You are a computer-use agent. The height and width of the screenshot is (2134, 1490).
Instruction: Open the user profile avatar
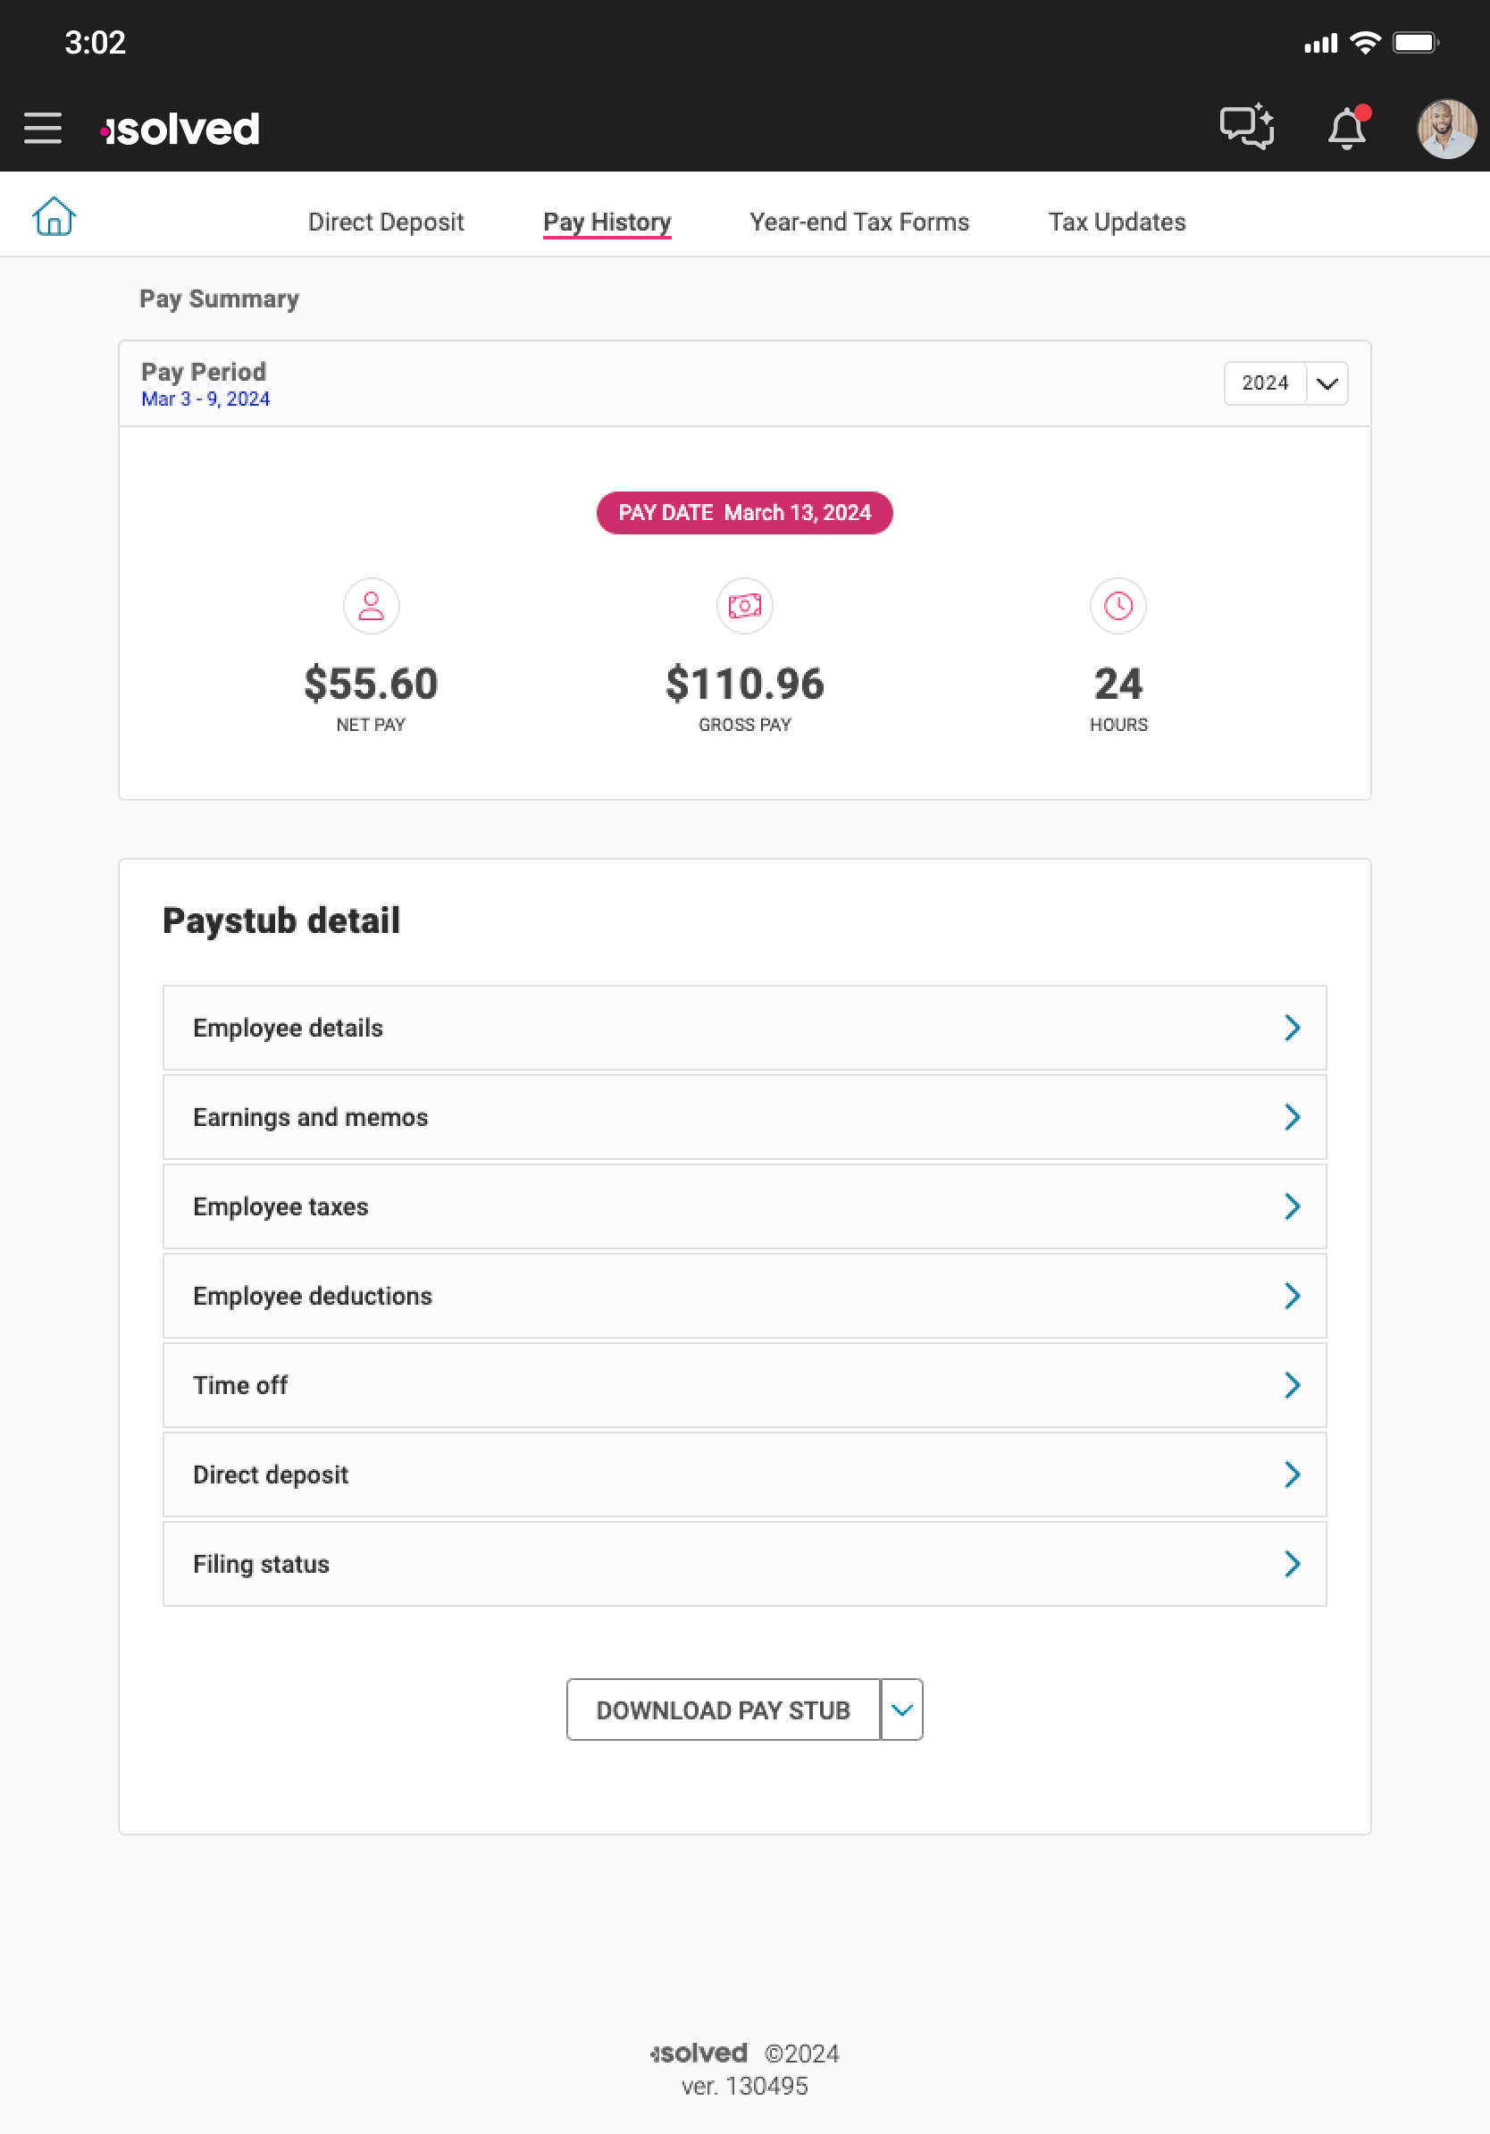(x=1445, y=129)
